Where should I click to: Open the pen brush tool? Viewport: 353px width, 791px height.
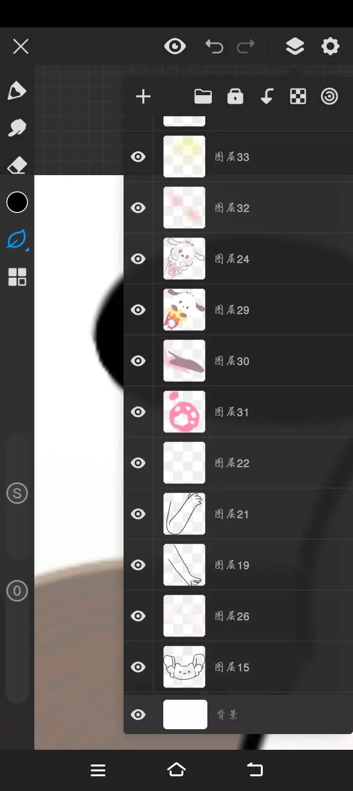[17, 91]
